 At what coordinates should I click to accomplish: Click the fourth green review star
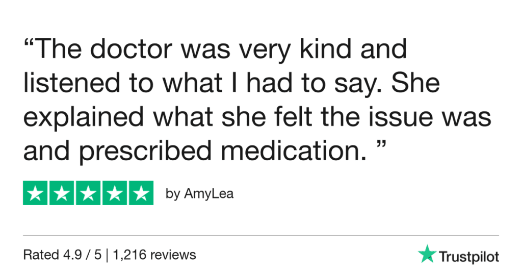(115, 193)
